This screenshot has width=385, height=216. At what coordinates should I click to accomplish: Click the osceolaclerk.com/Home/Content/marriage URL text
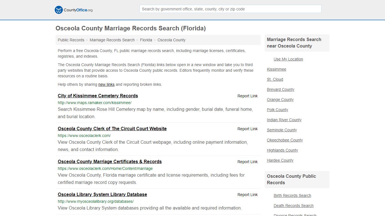(105, 168)
